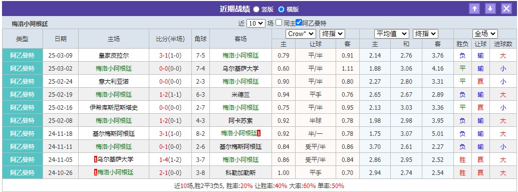This screenshot has width=518, height=192.
Task: Click date 25-02-19
Action: (x=61, y=95)
